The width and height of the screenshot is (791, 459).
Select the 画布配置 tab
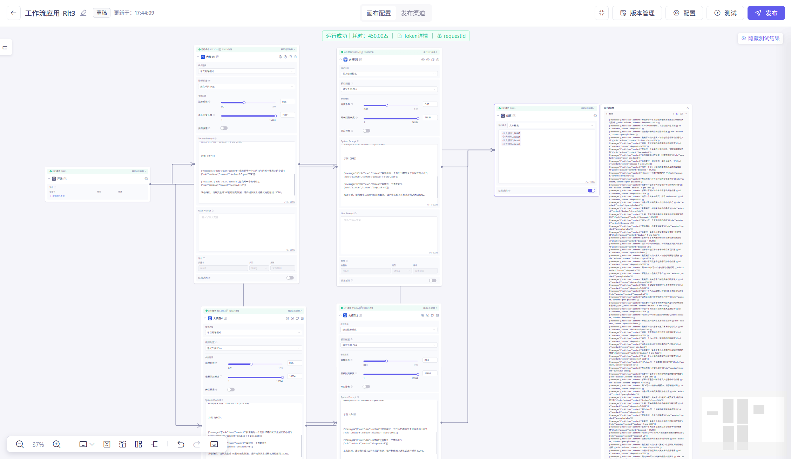[379, 13]
